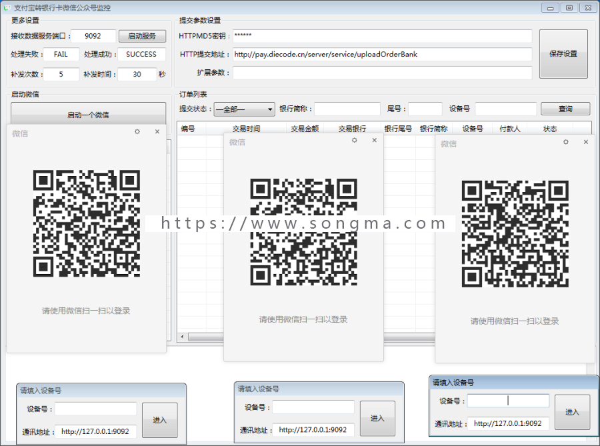Click the 银行尾号 column header
Image resolution: width=600 pixels, height=446 pixels.
coord(399,129)
